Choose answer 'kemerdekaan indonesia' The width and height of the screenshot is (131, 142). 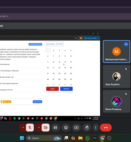[21, 71]
